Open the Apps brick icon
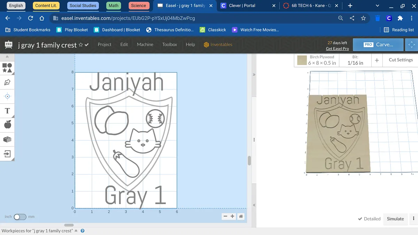 7,139
